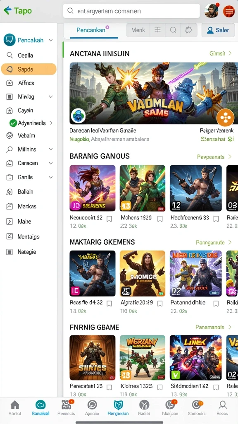Open the Wemlan Sams featured banner
This screenshot has height=424, width=238.
click(154, 93)
